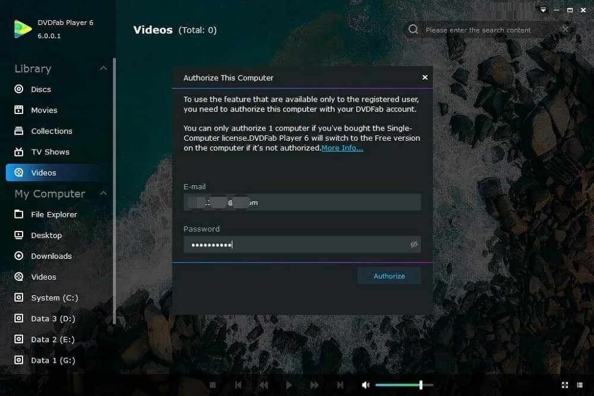The height and width of the screenshot is (396, 594).
Task: Click the Authorize button
Action: click(x=389, y=276)
